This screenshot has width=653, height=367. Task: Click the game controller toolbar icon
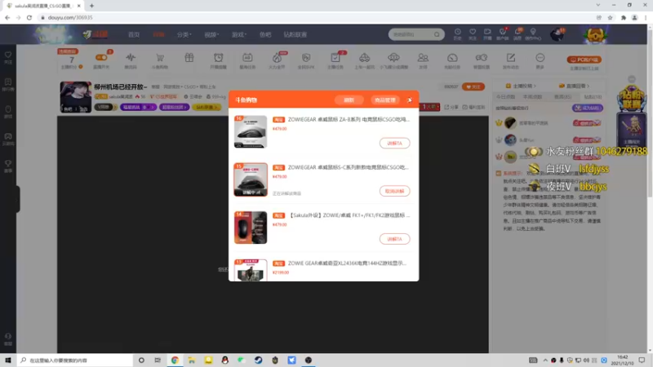(482, 58)
